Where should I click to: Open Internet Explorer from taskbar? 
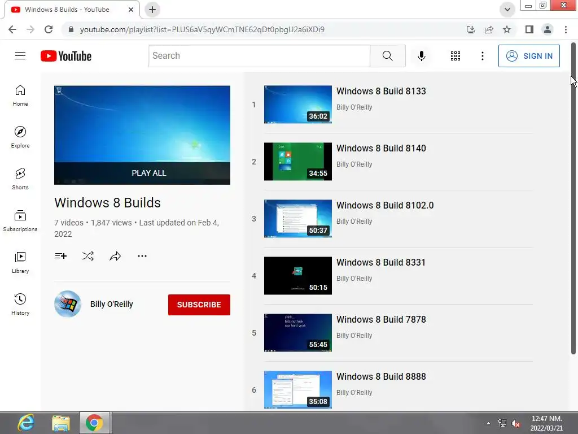[x=26, y=423]
